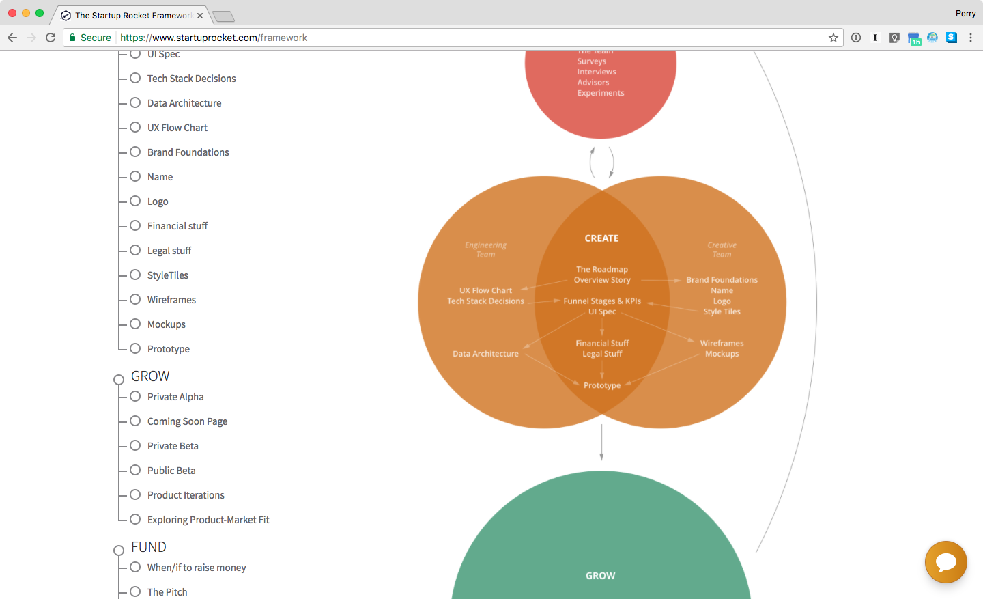Click the 1Password extension icon
This screenshot has width=983, height=599.
856,38
